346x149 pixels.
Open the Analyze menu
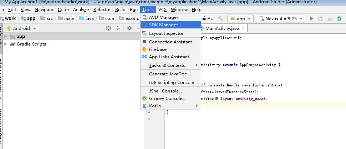(81, 10)
